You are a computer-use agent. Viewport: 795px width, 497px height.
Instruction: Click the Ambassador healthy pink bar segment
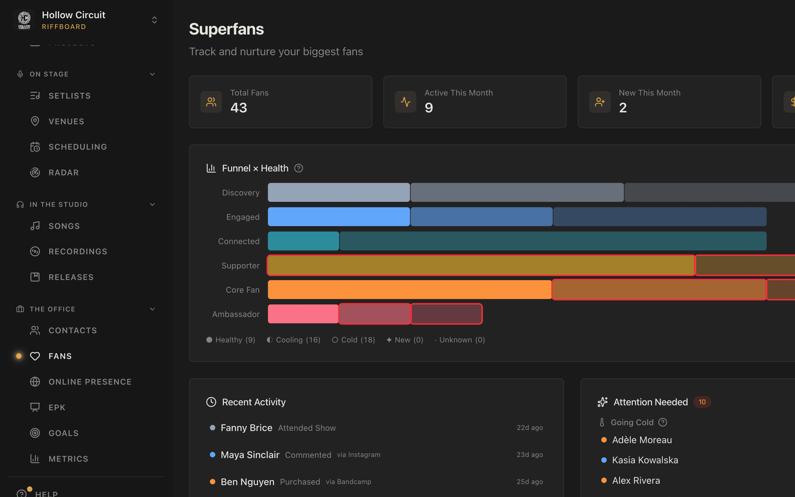pyautogui.click(x=303, y=314)
